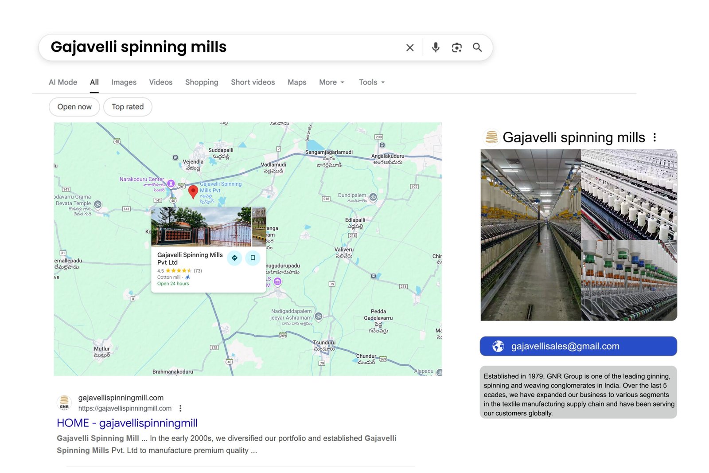Click the magnifying glass to search
This screenshot has height=473, width=709.
(x=477, y=47)
